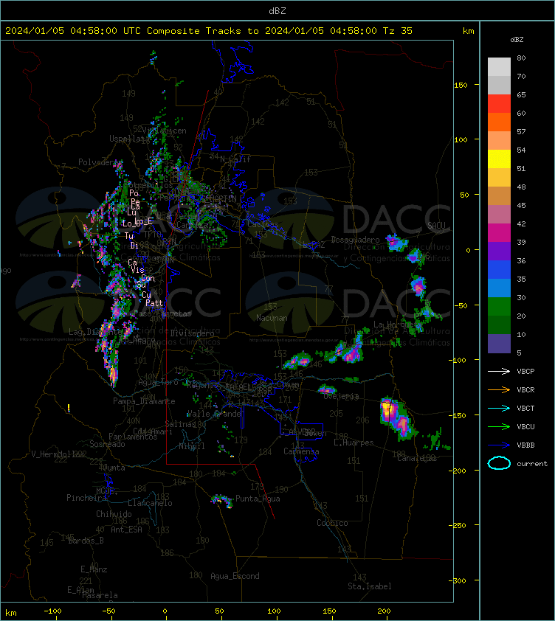Viewport: 555px width, 621px height.
Task: Pick the grey 70-65 dBZ swatch
Action: [x=499, y=85]
